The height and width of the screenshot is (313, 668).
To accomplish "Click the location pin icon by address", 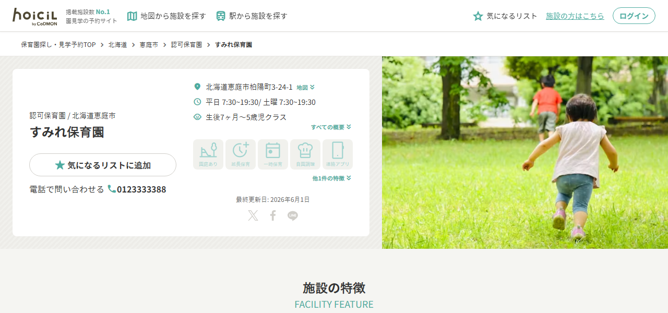I will pos(197,87).
